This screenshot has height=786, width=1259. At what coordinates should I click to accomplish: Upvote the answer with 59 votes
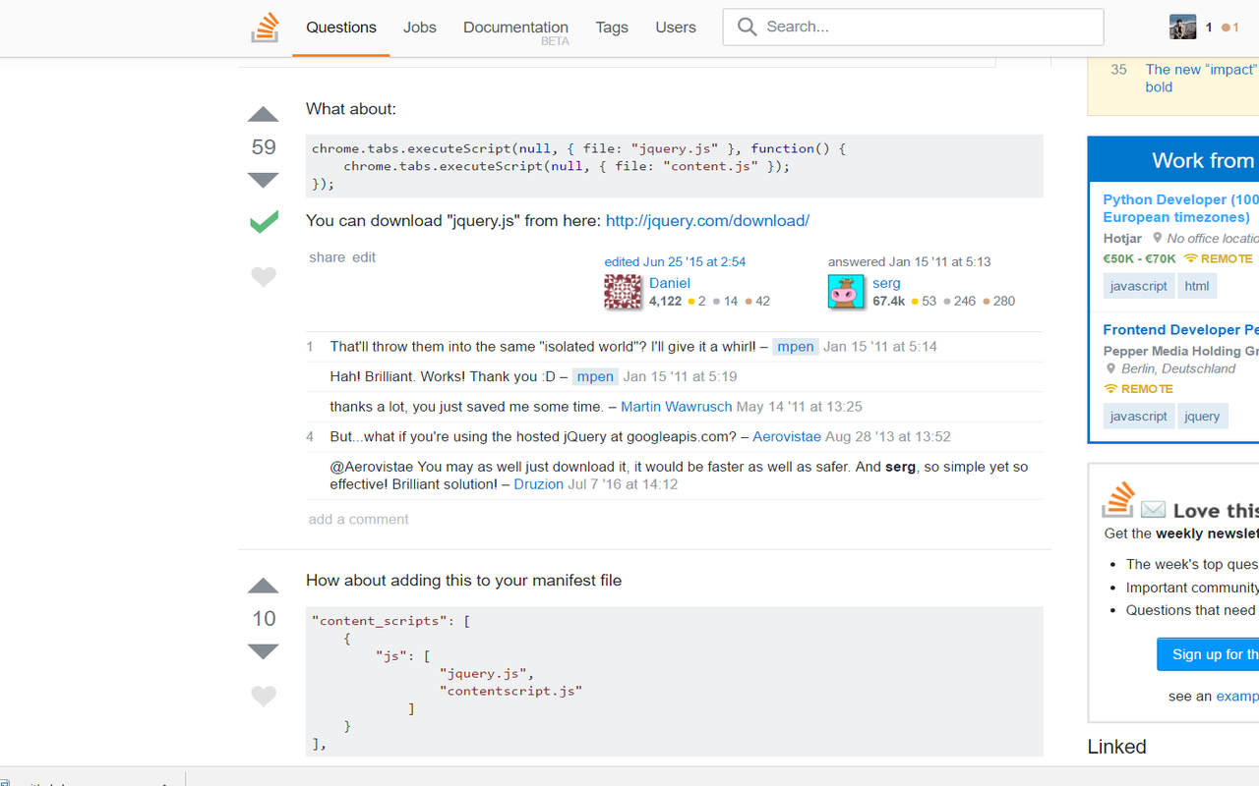[x=263, y=114]
